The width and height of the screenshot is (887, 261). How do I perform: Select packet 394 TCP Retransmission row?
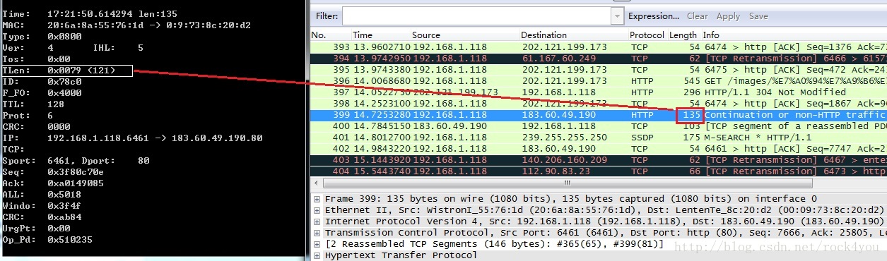click(599, 58)
